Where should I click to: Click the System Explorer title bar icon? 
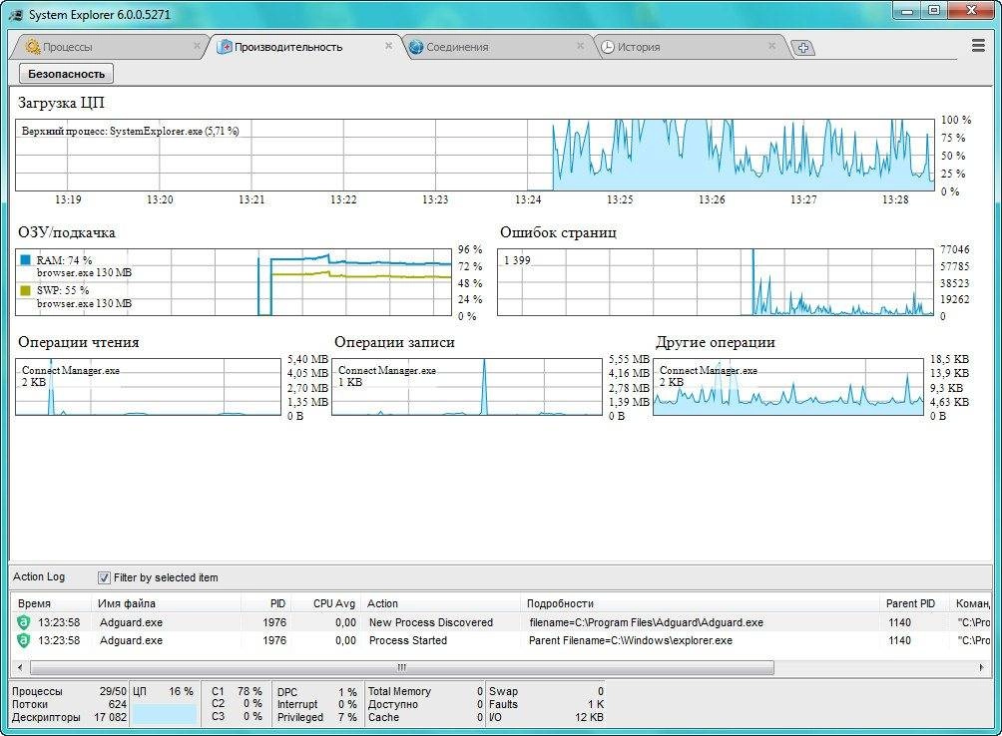pos(16,15)
